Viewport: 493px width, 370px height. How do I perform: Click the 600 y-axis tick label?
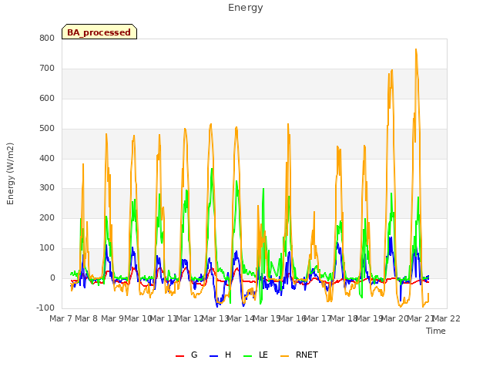click(x=47, y=98)
